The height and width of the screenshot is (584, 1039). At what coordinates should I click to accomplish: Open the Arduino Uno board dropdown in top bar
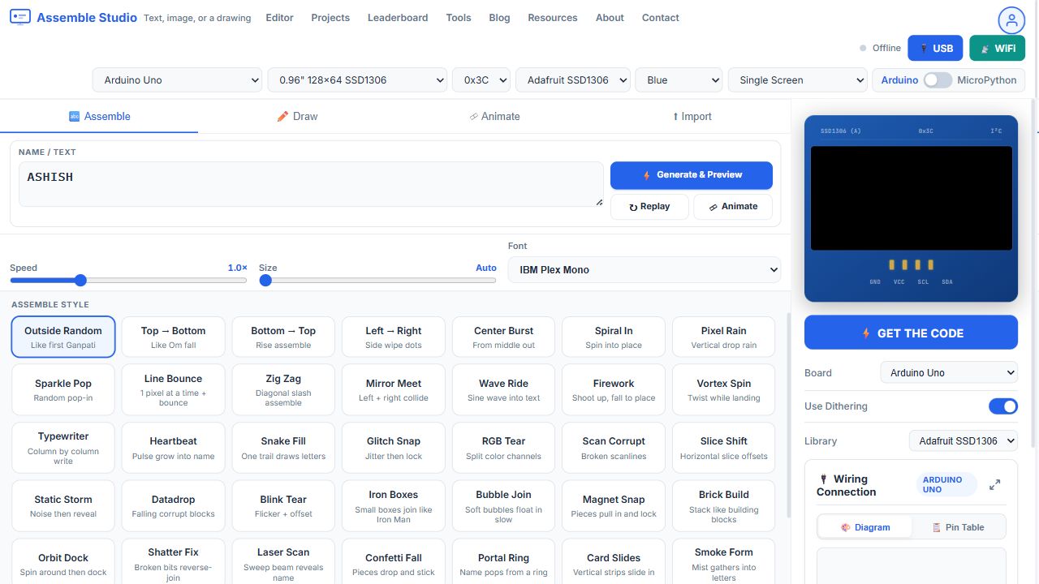coord(177,80)
